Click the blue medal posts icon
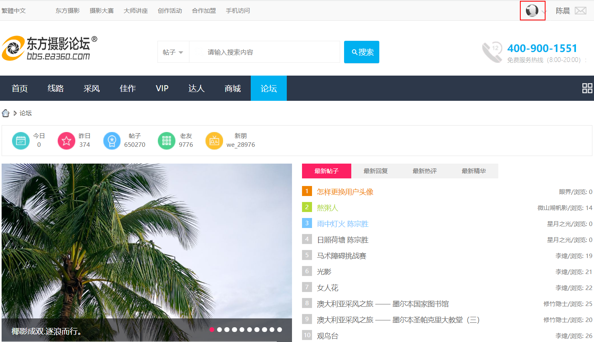The height and width of the screenshot is (342, 594). (x=112, y=141)
